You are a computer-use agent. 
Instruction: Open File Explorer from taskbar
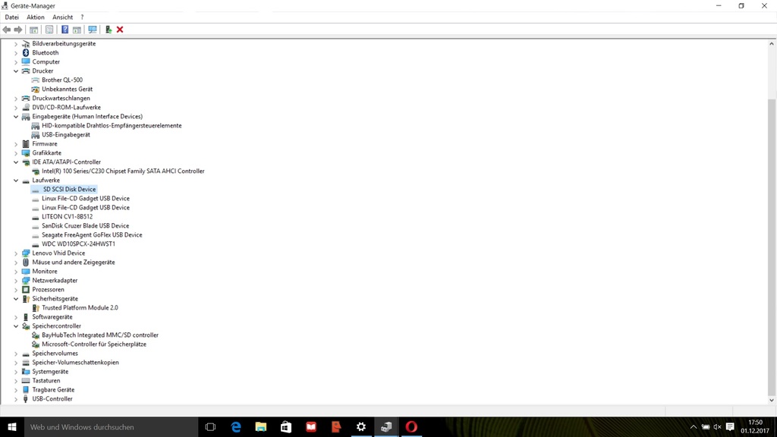point(261,426)
